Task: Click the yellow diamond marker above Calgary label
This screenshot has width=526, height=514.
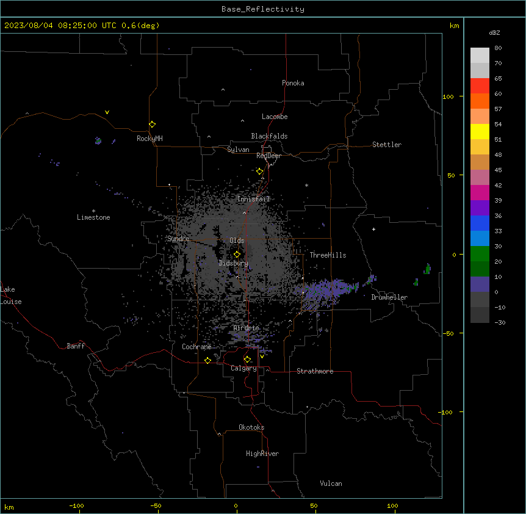Action: point(247,360)
